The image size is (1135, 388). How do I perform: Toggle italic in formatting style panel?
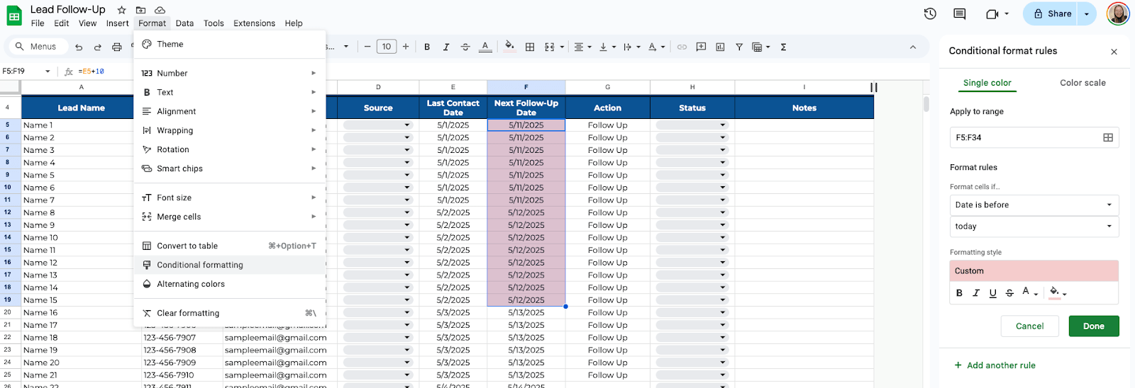[x=976, y=293]
